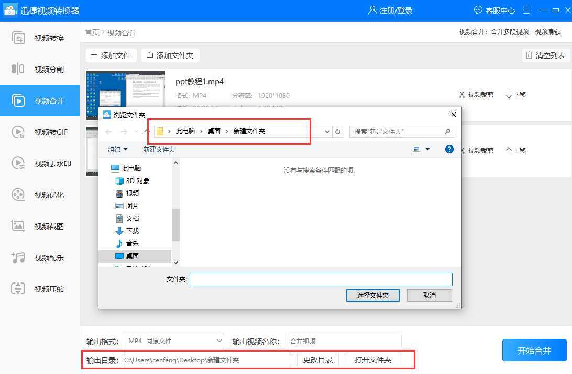Click the 打开文件夹 button
The image size is (572, 374).
pos(373,360)
